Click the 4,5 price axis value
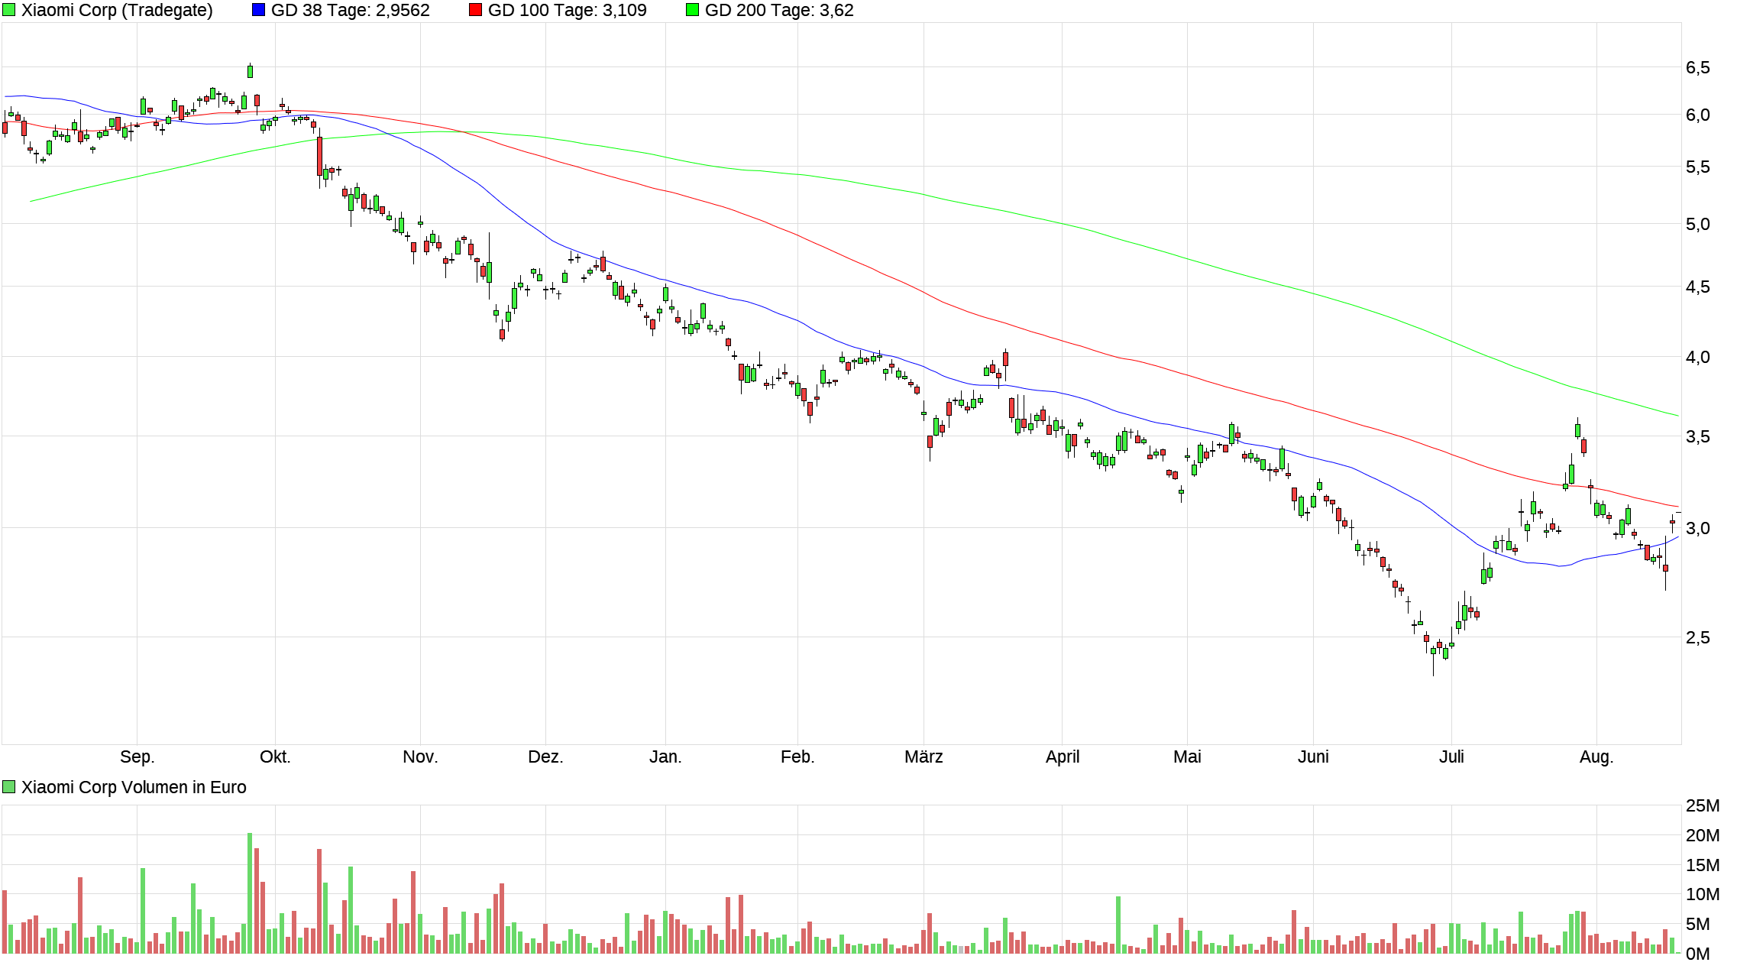Screen dimensions: 1750x972 (1698, 287)
